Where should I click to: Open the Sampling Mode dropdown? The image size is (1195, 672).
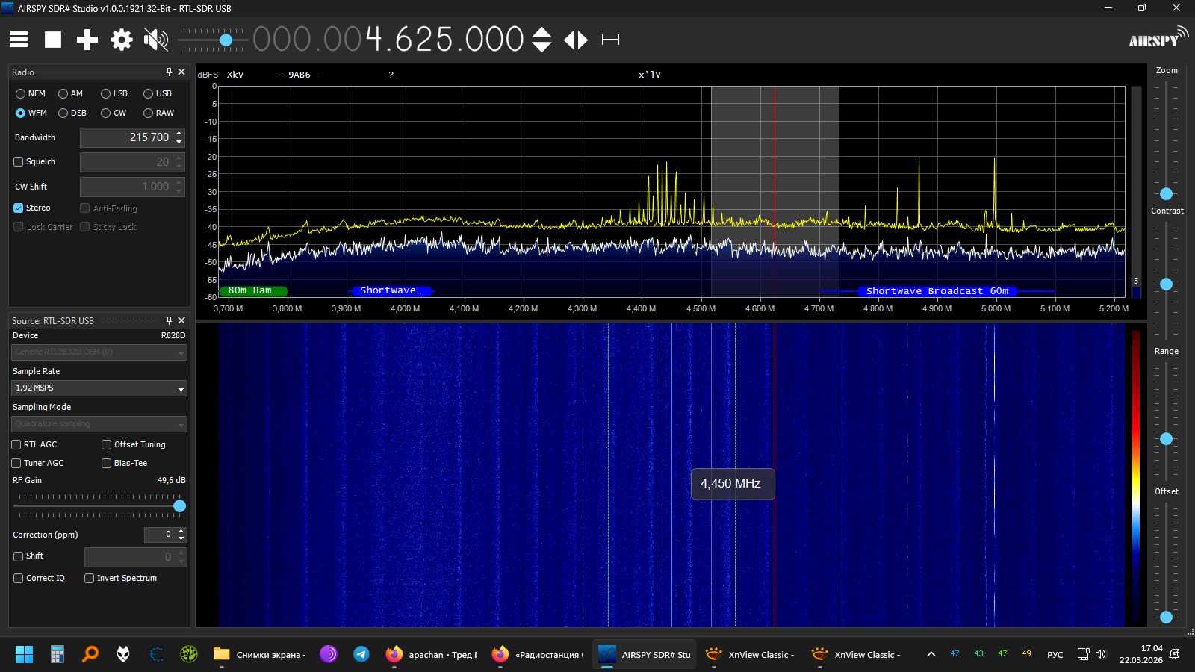(99, 424)
